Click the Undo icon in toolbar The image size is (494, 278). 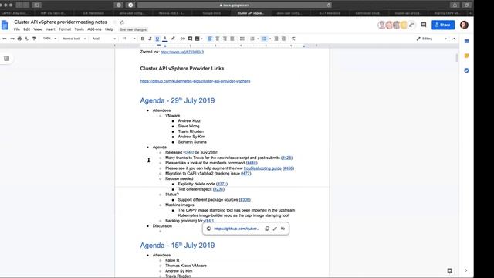point(5,39)
